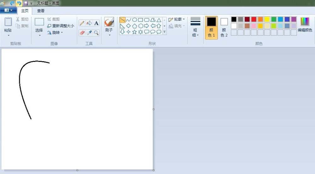Select the Rounded rectangular callout shape
This screenshot has width=315, height=174.
click(x=147, y=32)
